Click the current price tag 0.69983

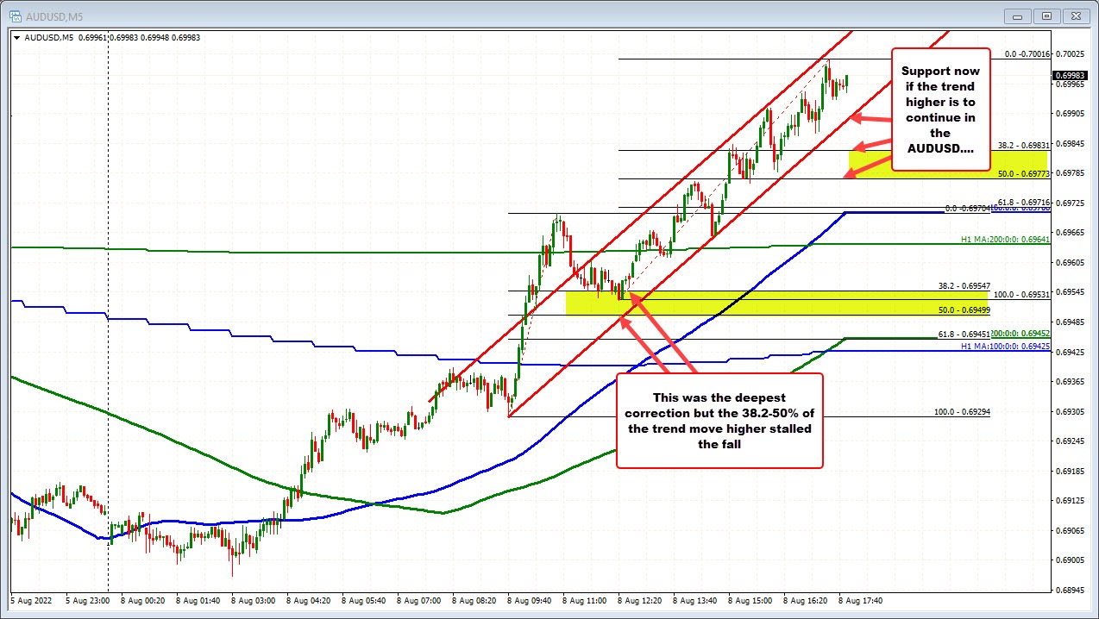pyautogui.click(x=1071, y=75)
